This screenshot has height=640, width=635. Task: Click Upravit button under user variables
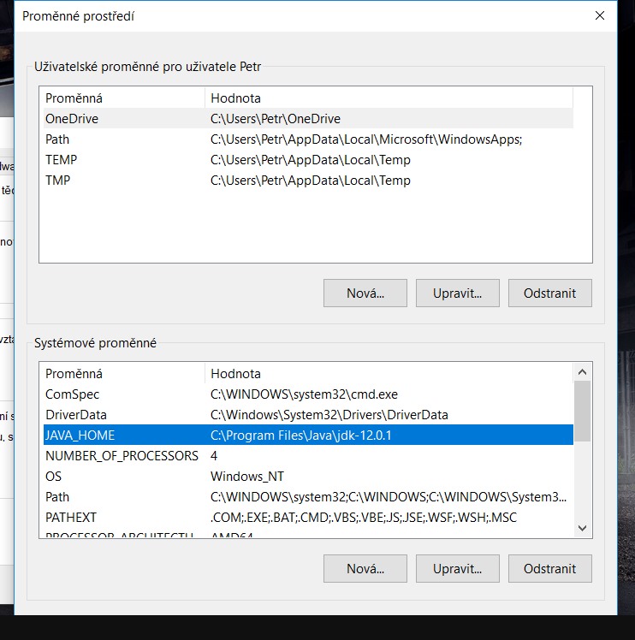click(457, 293)
